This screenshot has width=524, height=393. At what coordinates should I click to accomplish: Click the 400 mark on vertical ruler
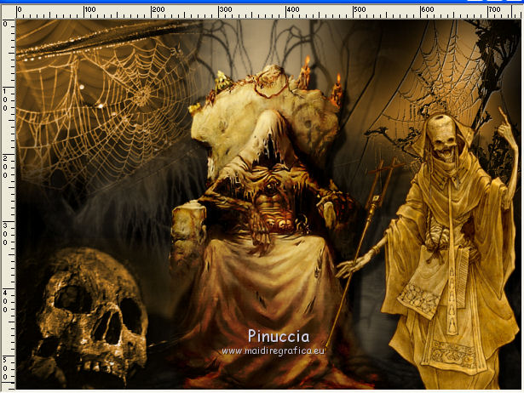click(5, 301)
